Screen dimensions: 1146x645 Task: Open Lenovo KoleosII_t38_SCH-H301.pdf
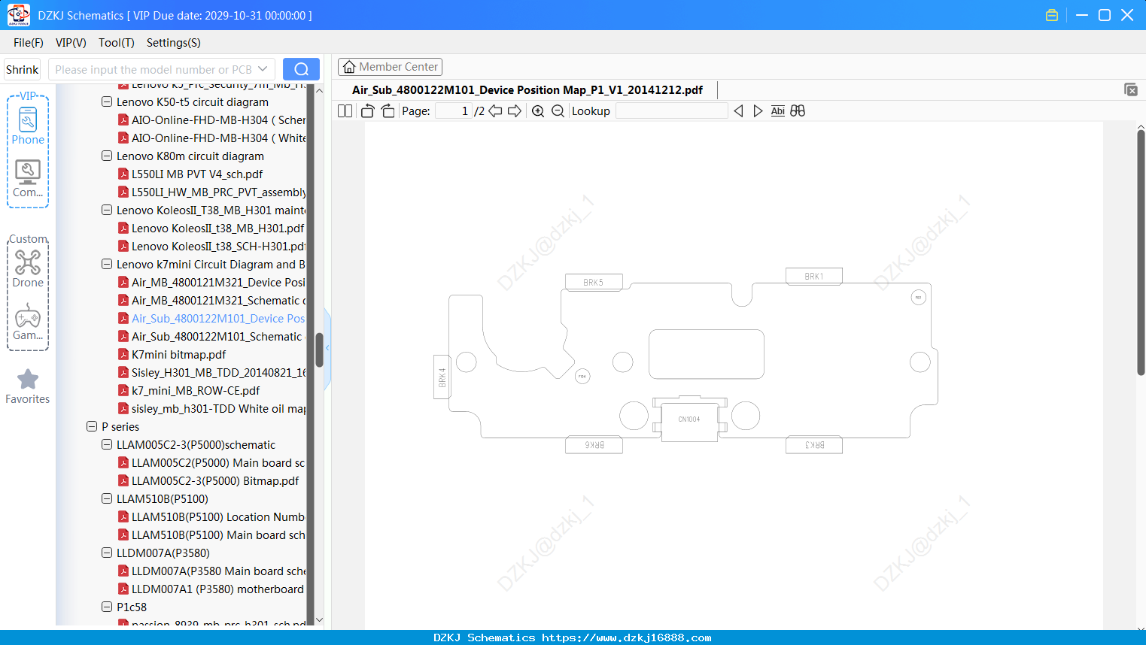pos(218,246)
